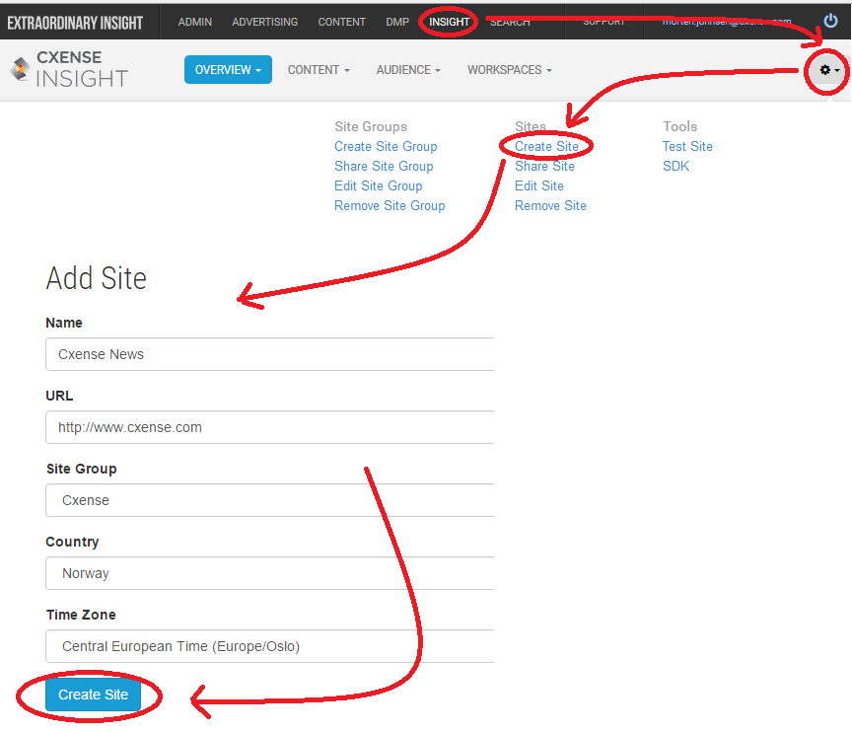Click the Cxense Insight logo
852x732 pixels.
[68, 71]
